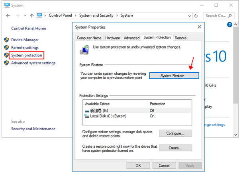Close the System Properties dialog
Viewport: 239px width, 172px height.
pyautogui.click(x=199, y=27)
